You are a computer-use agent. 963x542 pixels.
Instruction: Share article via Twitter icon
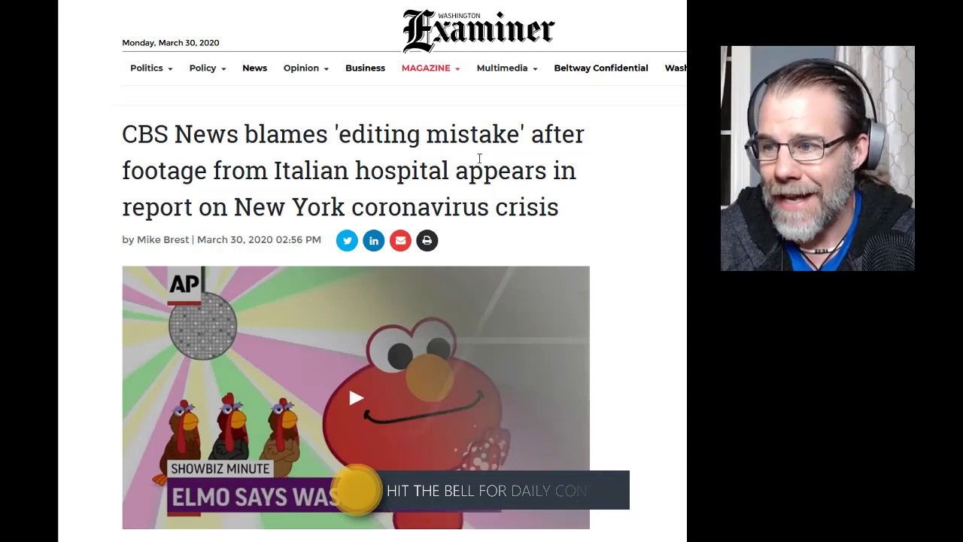(x=347, y=241)
